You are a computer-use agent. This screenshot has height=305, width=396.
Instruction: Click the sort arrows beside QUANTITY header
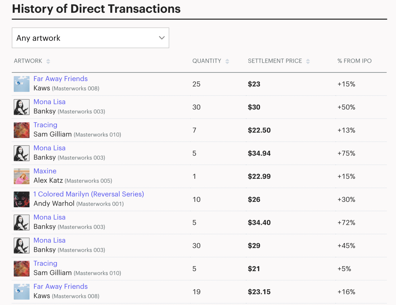pos(227,61)
